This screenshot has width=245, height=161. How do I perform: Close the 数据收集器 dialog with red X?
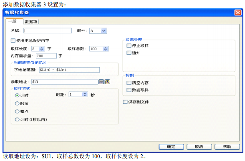(x=238, y=13)
